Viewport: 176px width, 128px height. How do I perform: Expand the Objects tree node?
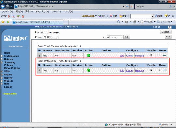pyautogui.click(x=2, y=75)
